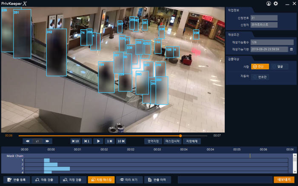
Task: Click the Mask Chain row 2 blue segment
Action: [x=51, y=164]
